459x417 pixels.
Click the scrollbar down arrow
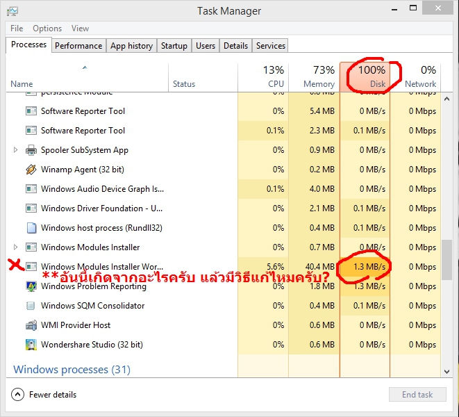[x=447, y=372]
